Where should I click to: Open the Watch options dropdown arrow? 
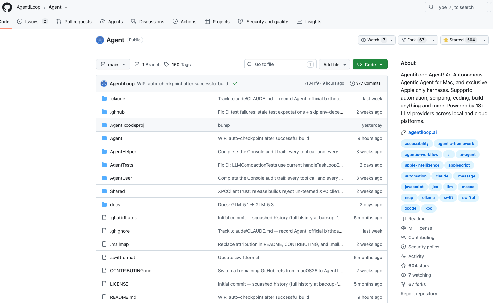pyautogui.click(x=391, y=40)
